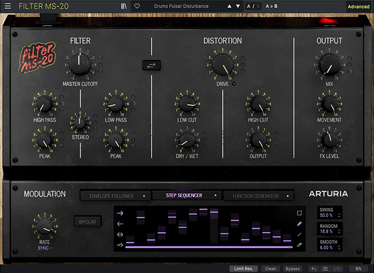Click the Arturia logo

pos(329,193)
